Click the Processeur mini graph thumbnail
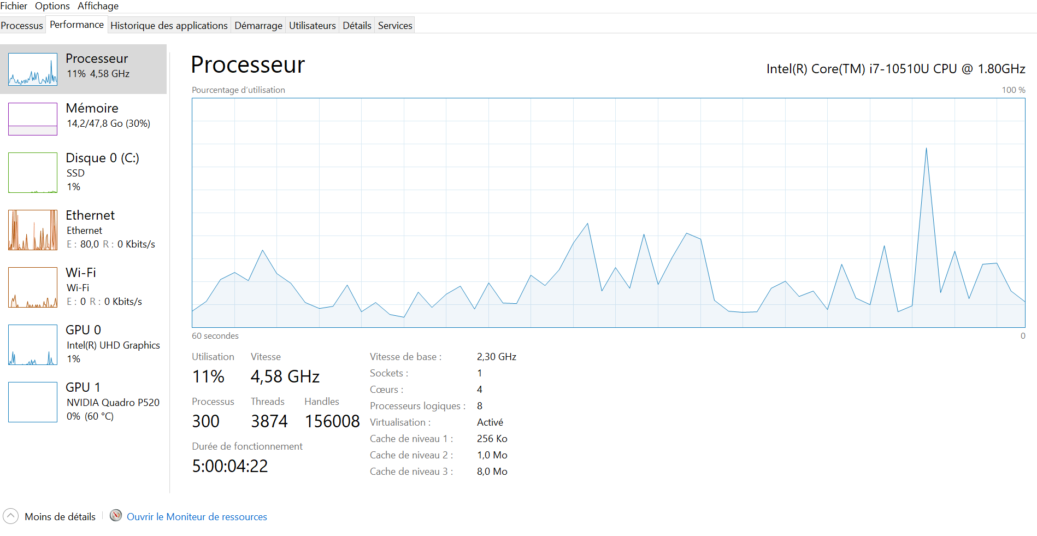Viewport: 1037px width, 536px height. point(33,69)
